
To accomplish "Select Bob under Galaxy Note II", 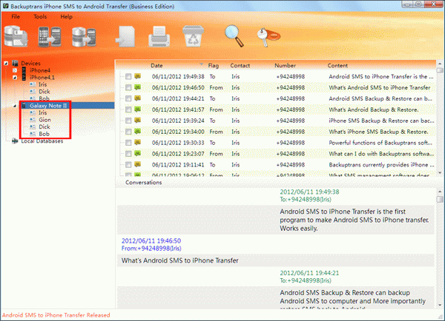I will [x=44, y=134].
